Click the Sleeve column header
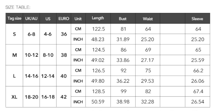This screenshot has width=218, height=111. (x=197, y=18)
